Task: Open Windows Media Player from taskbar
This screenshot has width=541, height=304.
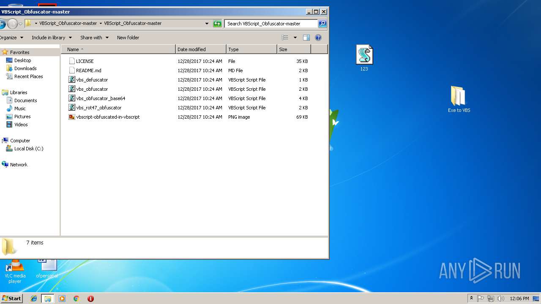Action: [62, 299]
